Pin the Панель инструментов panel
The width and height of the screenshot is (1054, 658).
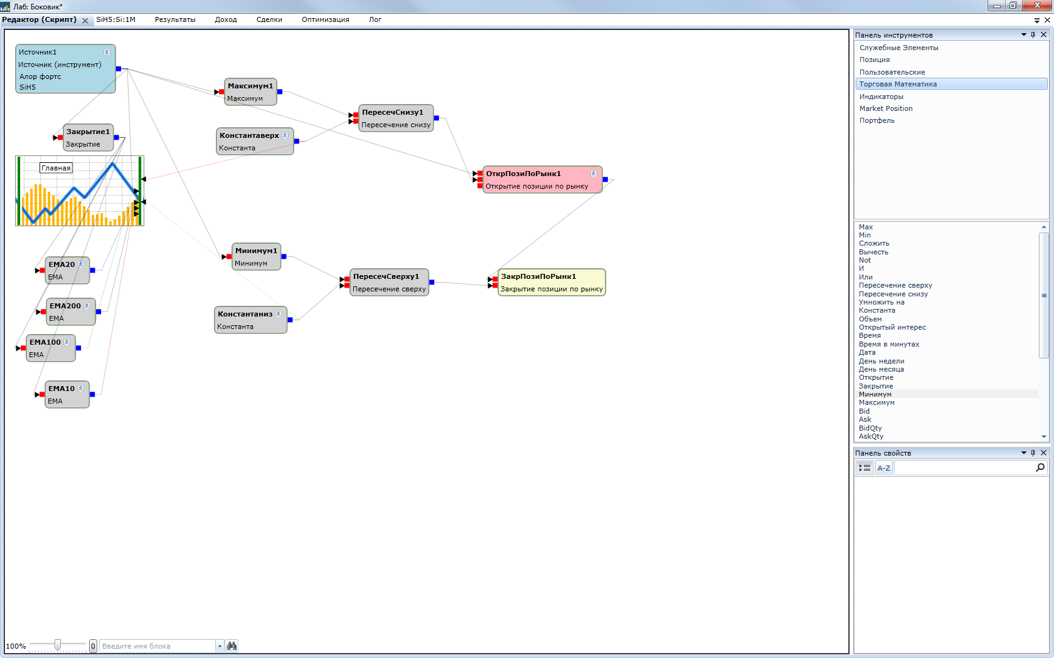[x=1033, y=34]
